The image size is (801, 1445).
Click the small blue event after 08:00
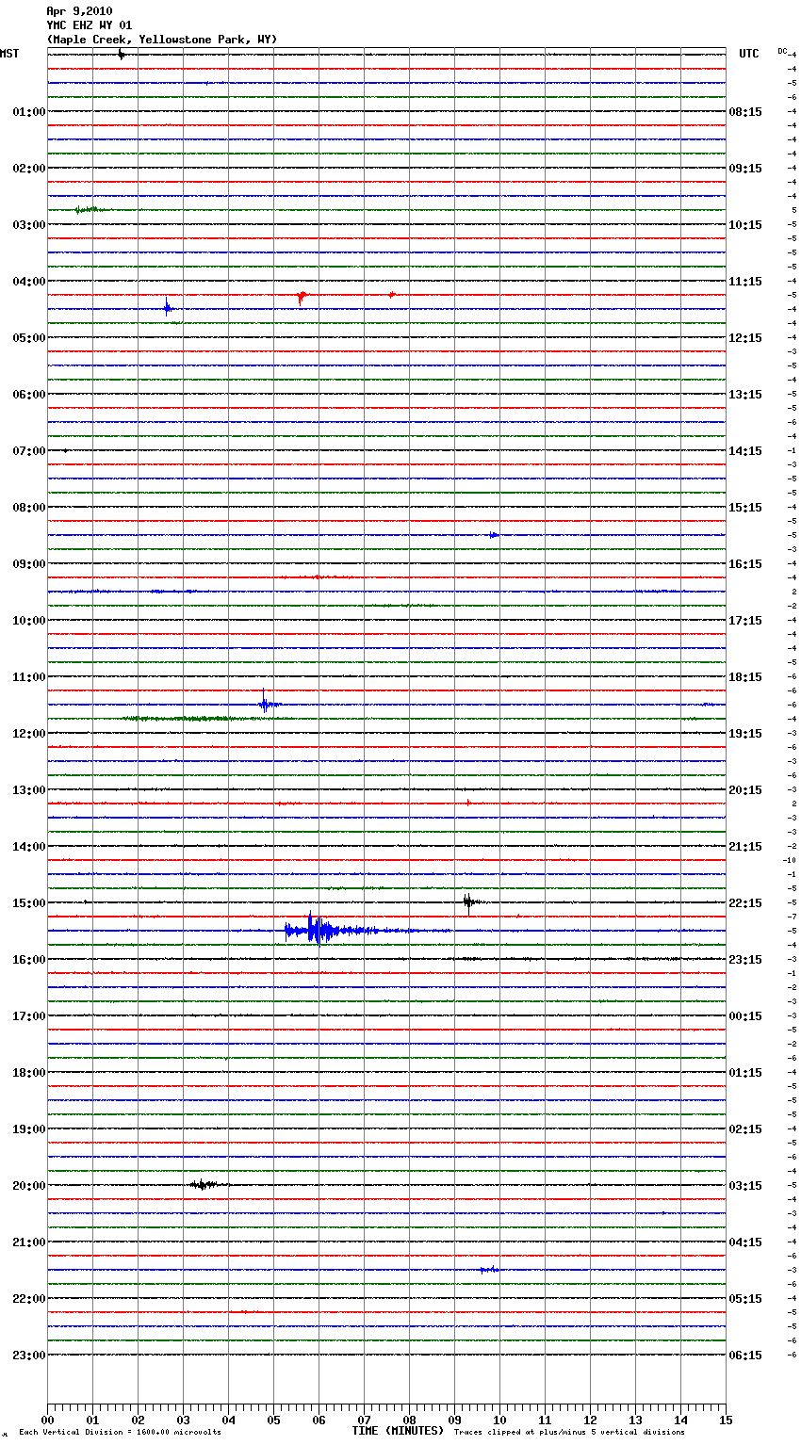click(494, 535)
